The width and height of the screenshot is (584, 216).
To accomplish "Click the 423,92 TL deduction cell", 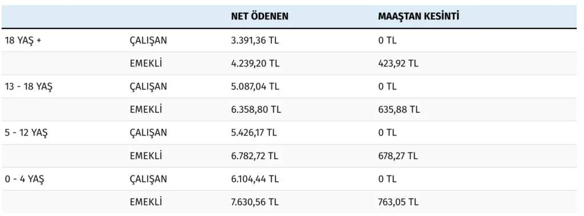I will [398, 63].
